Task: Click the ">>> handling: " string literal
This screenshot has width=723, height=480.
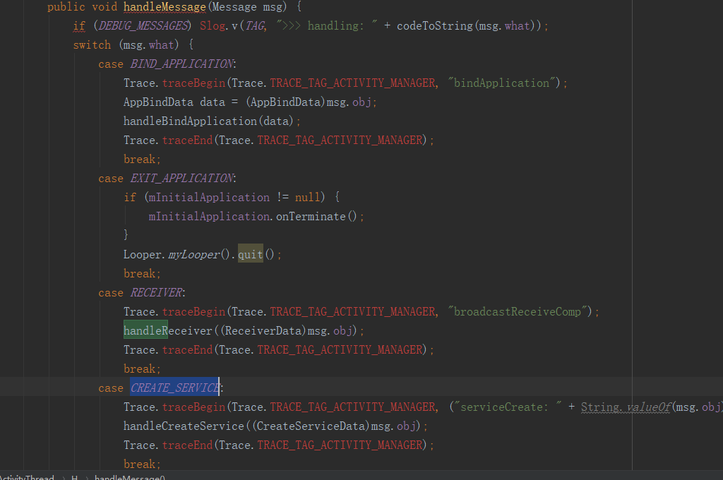Action: pyautogui.click(x=327, y=26)
